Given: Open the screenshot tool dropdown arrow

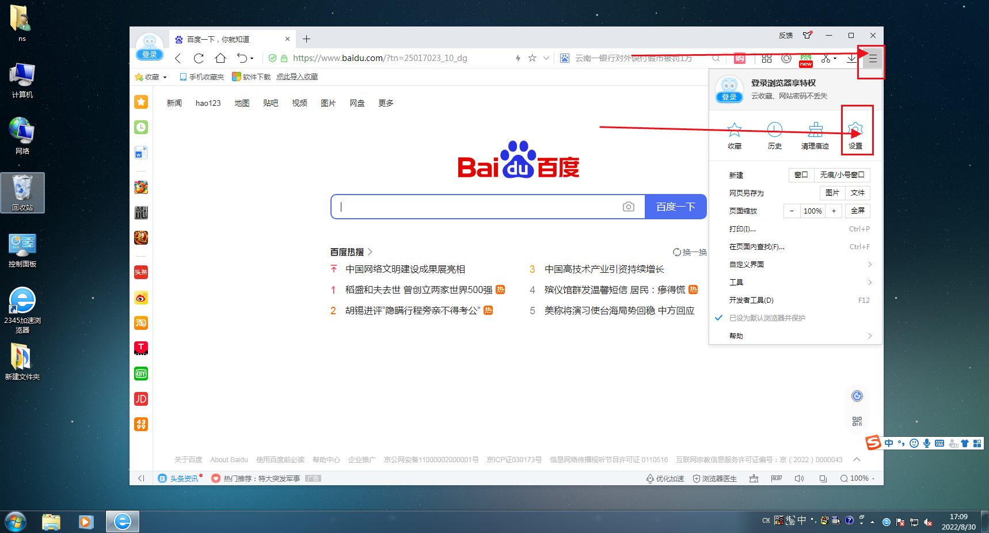Looking at the screenshot, I should [835, 59].
